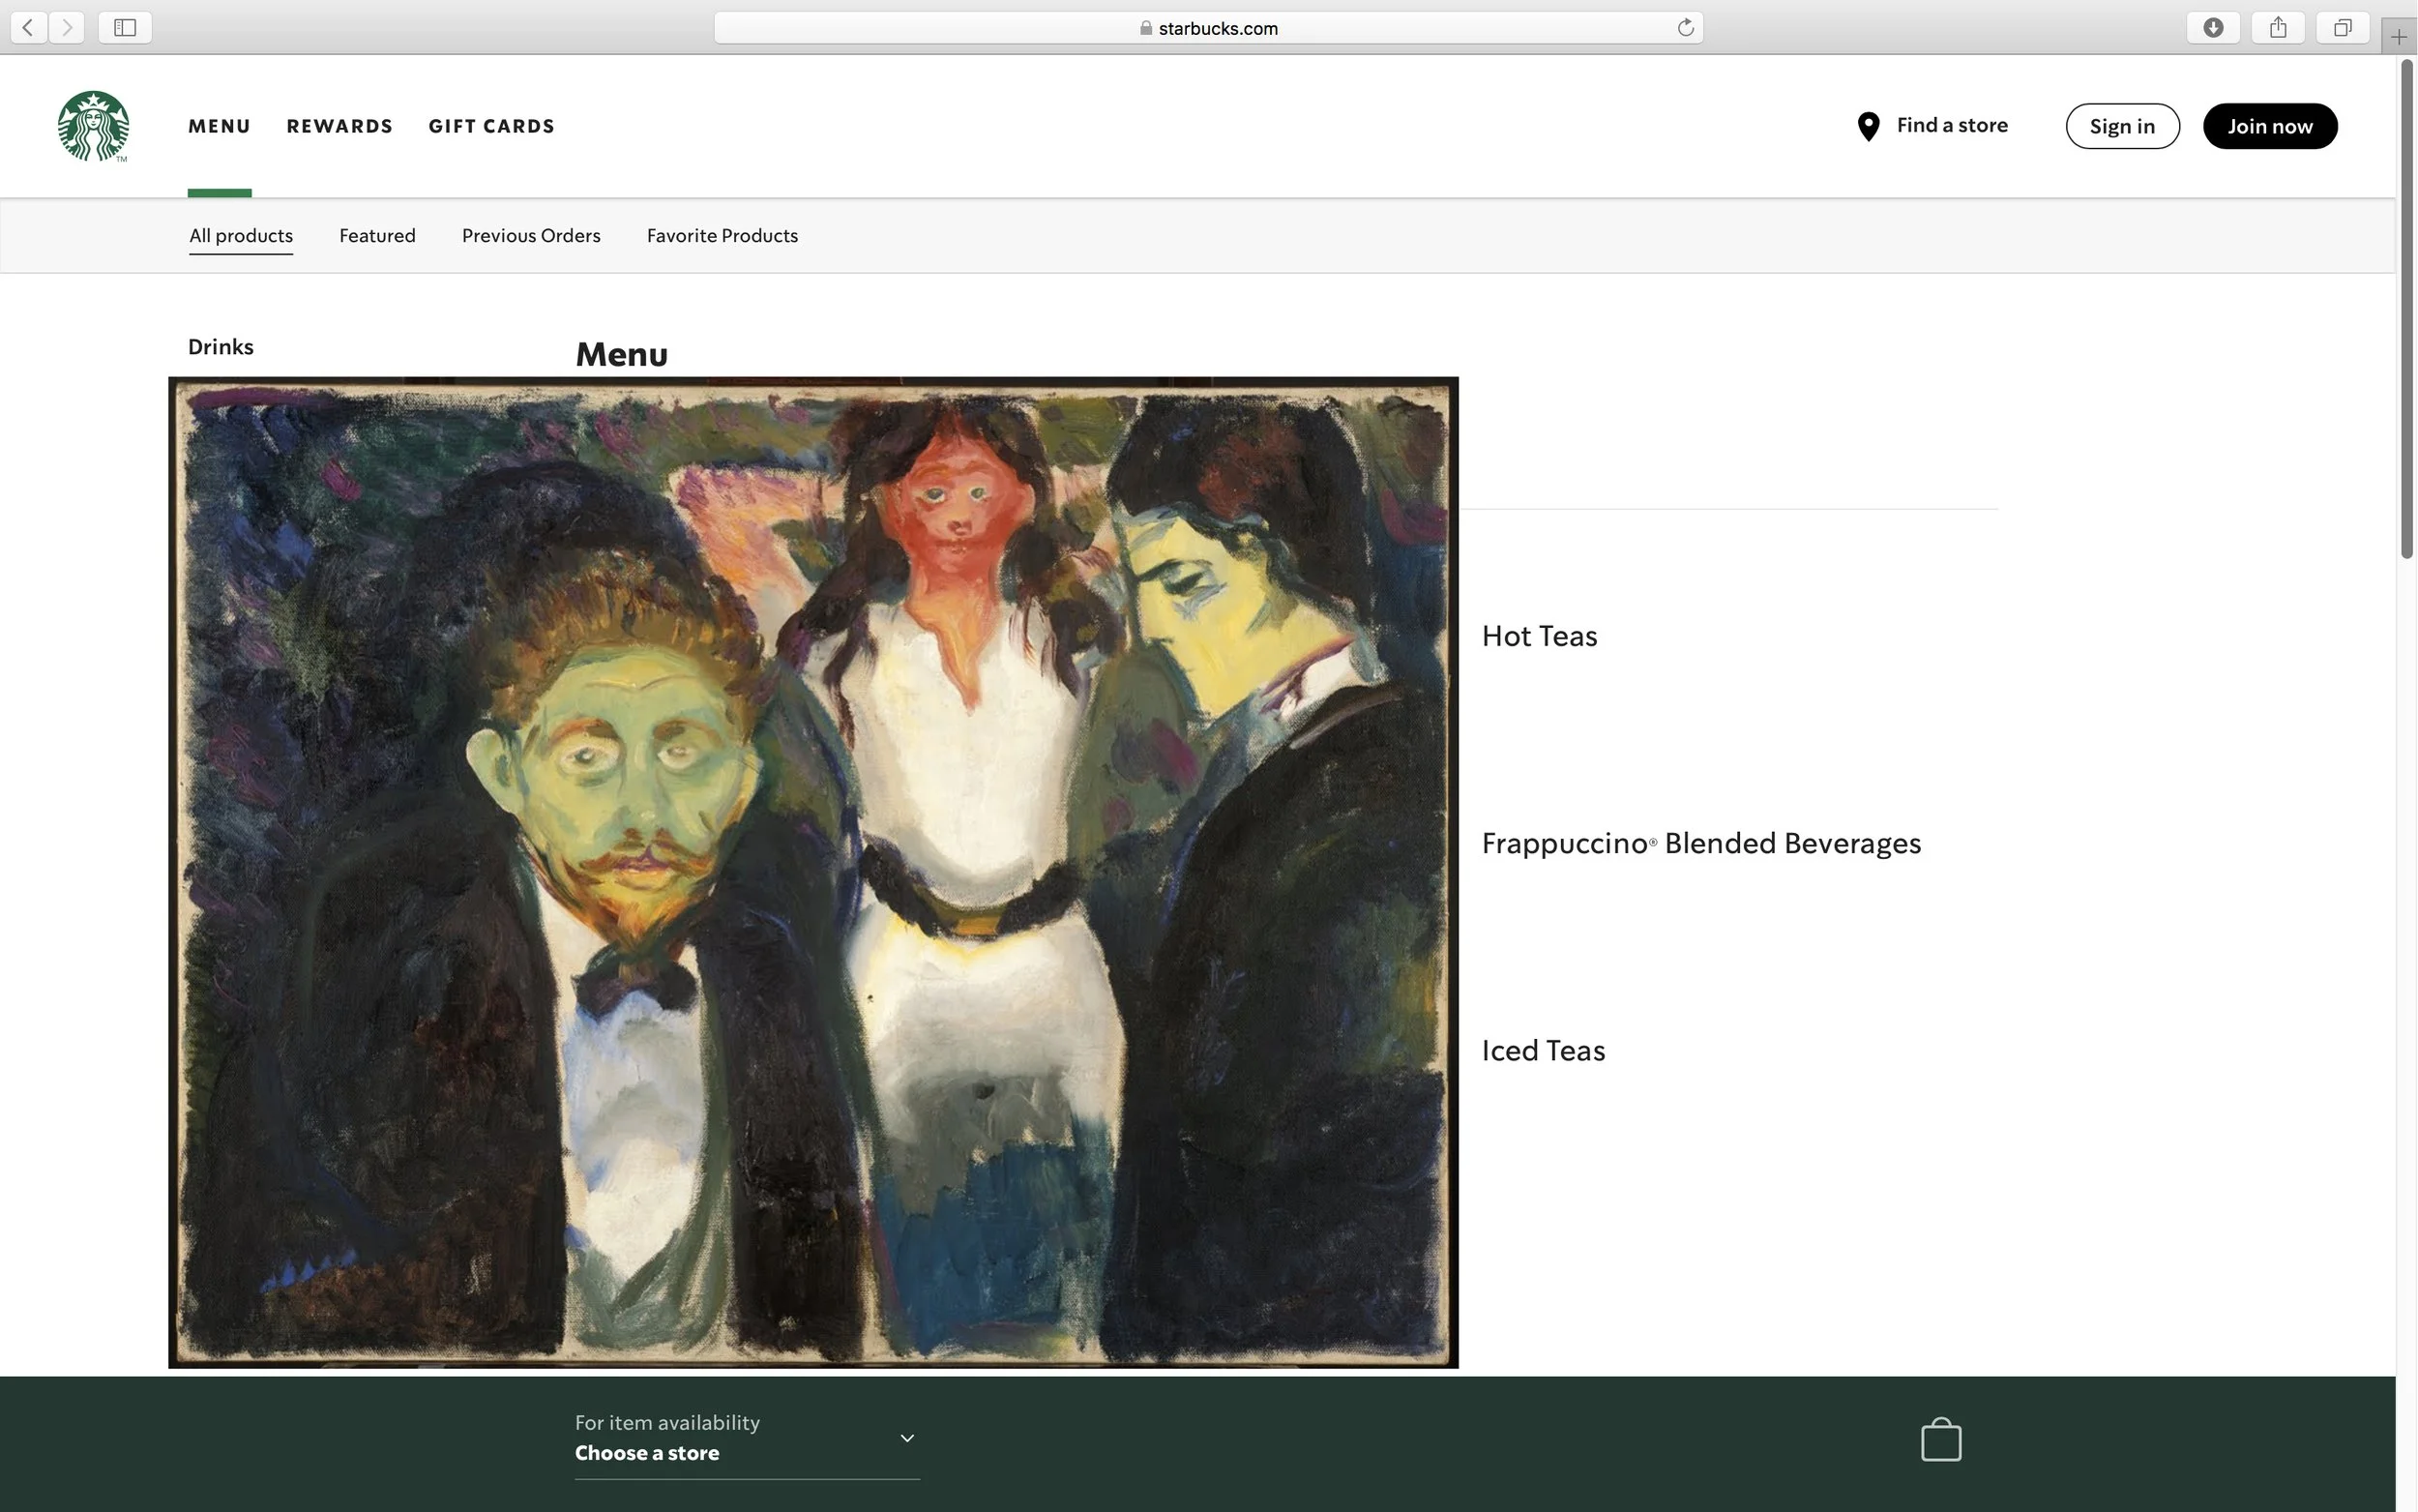Open the REWARDS menu item
Viewport: 2418px width, 1512px height.
(339, 126)
